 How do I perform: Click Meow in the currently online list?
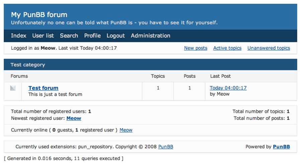[126, 130]
